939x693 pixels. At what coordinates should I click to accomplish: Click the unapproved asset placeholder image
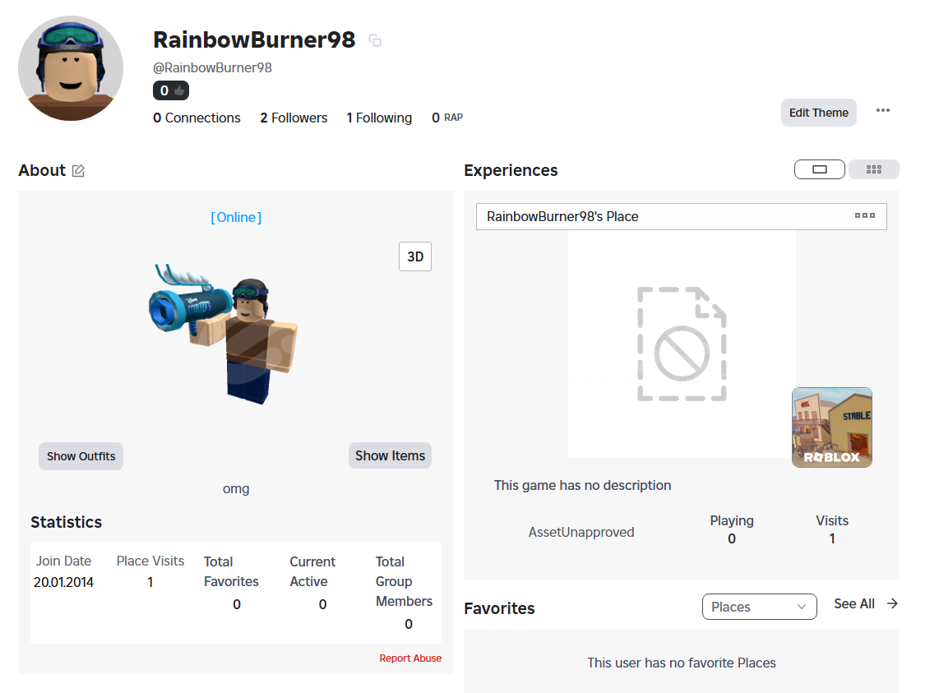pos(681,344)
